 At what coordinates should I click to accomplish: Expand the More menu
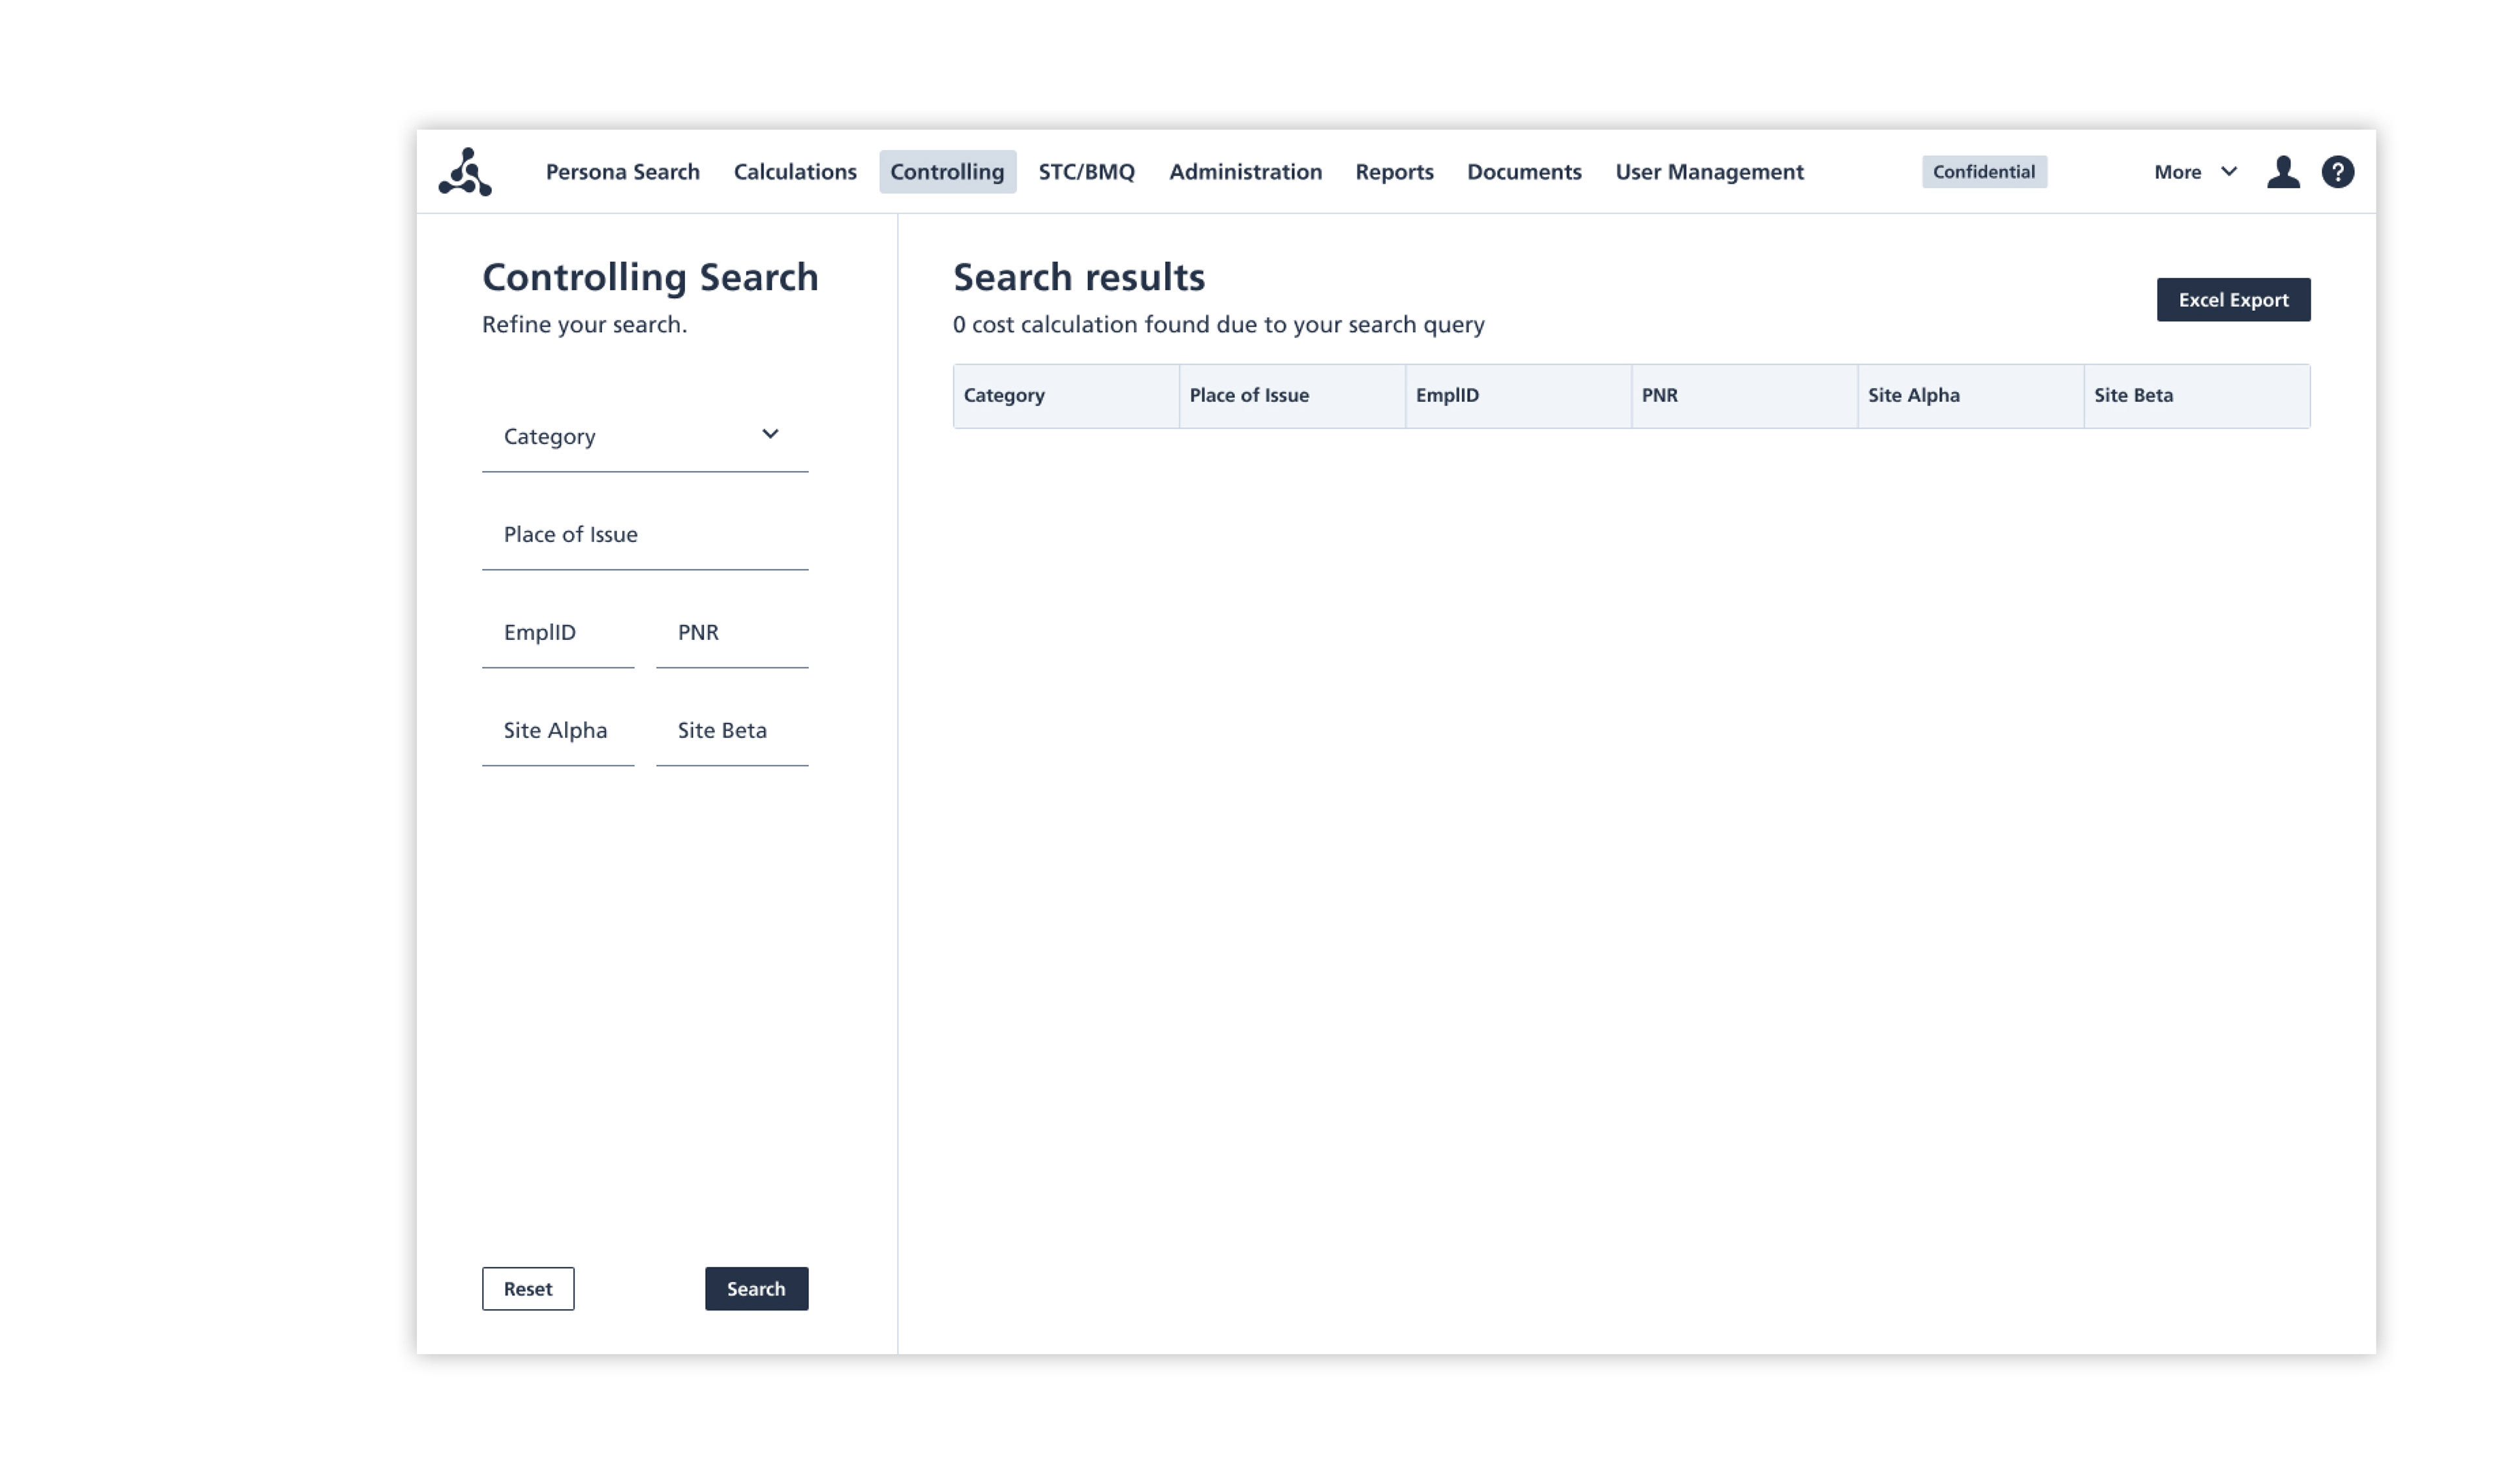[2194, 172]
